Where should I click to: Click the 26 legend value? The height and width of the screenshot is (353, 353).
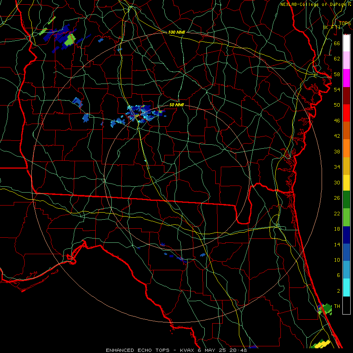pyautogui.click(x=337, y=198)
